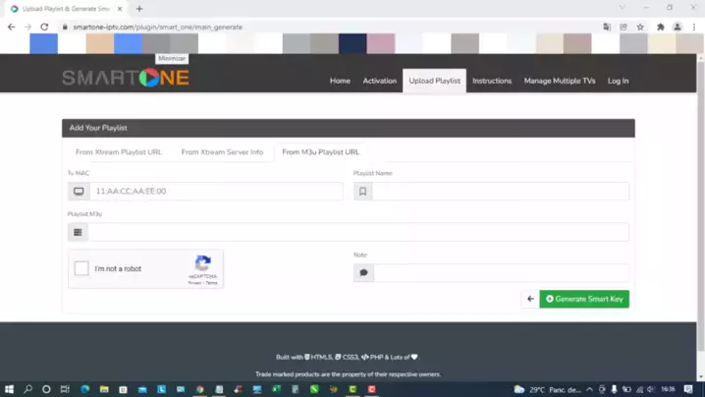This screenshot has width=705, height=397.
Task: Open the Windows Start menu
Action: tap(9, 389)
